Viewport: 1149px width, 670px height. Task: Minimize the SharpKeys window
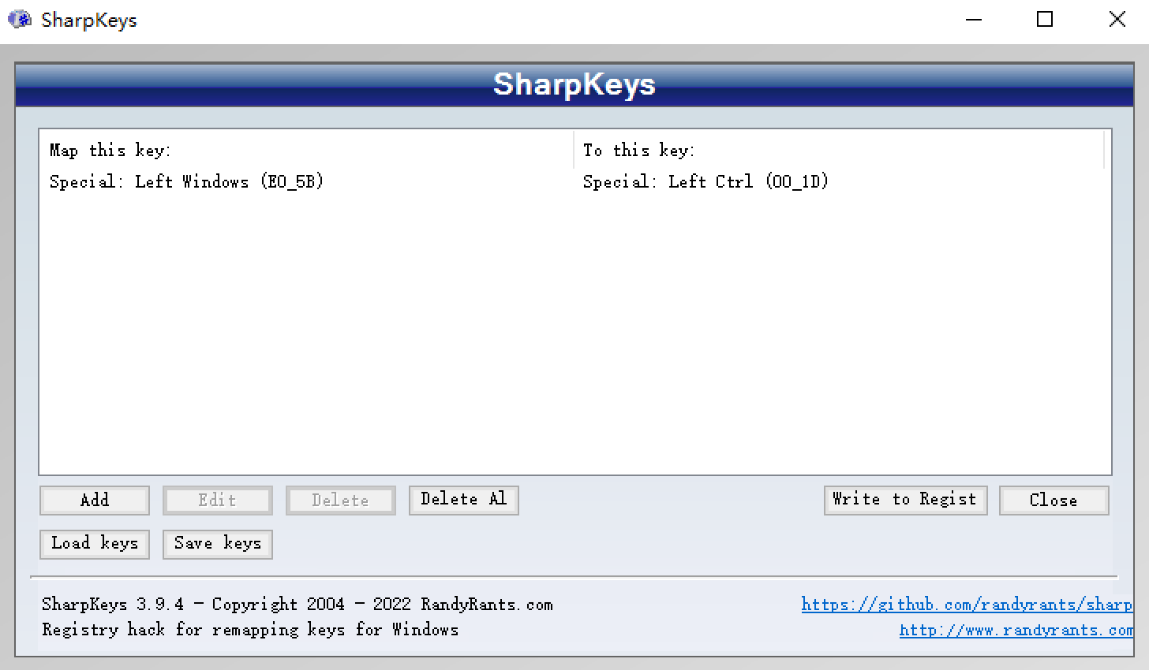pos(973,19)
